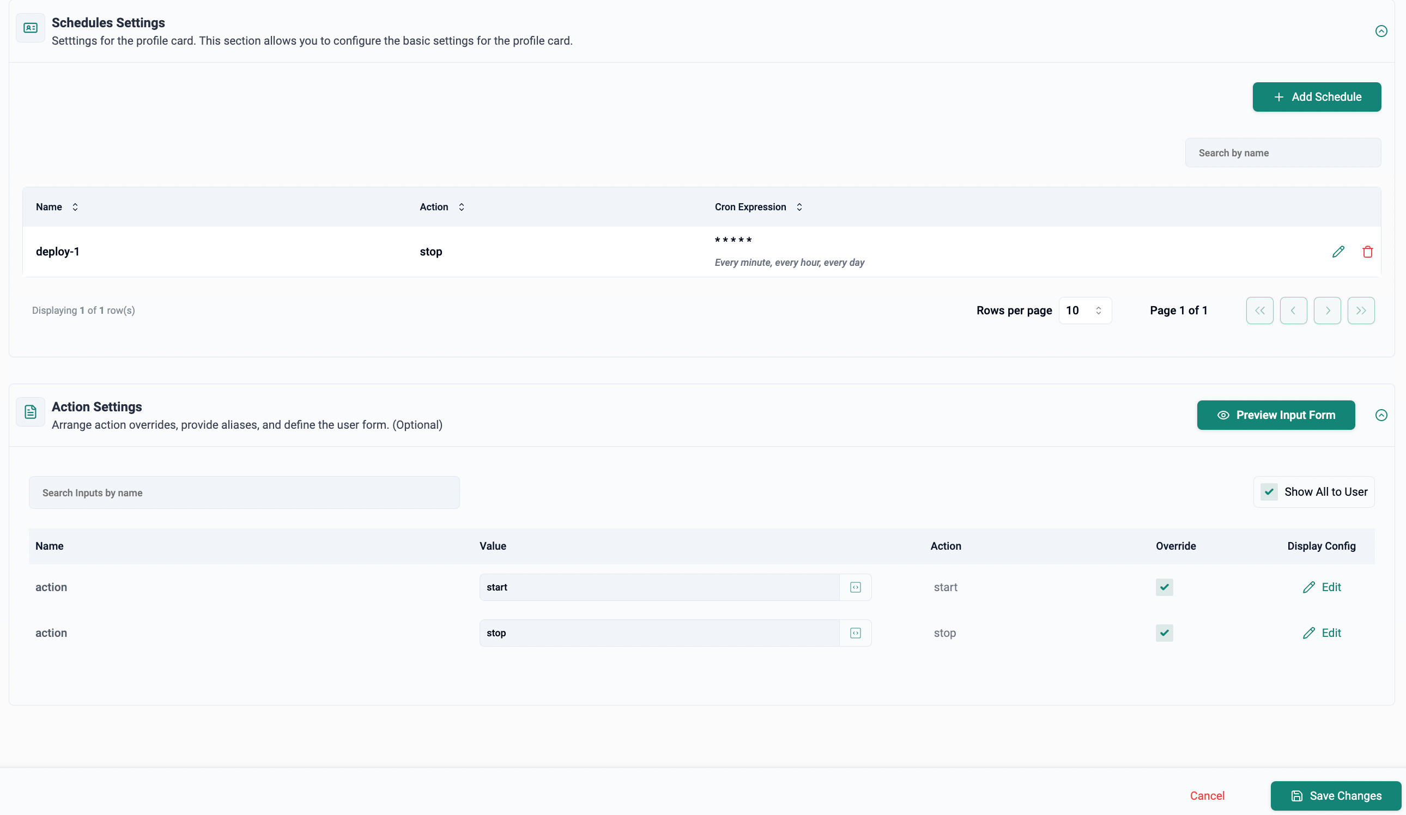This screenshot has height=815, width=1406.
Task: Go to first page of schedules
Action: pyautogui.click(x=1259, y=310)
